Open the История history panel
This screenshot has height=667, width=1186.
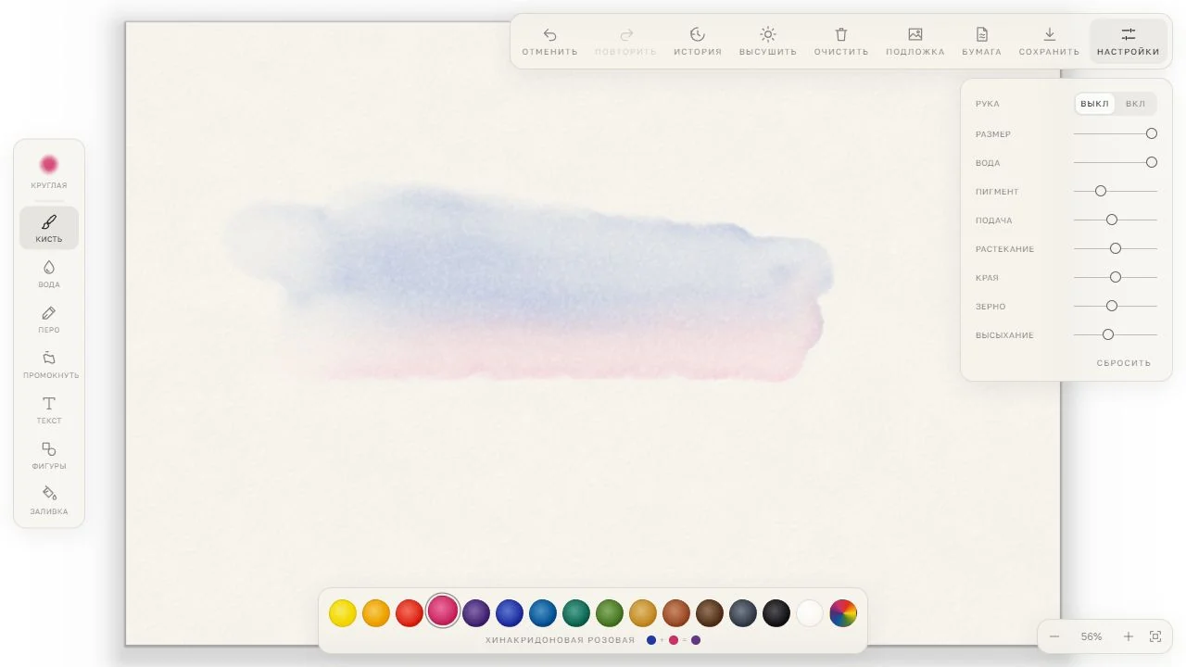pyautogui.click(x=698, y=42)
